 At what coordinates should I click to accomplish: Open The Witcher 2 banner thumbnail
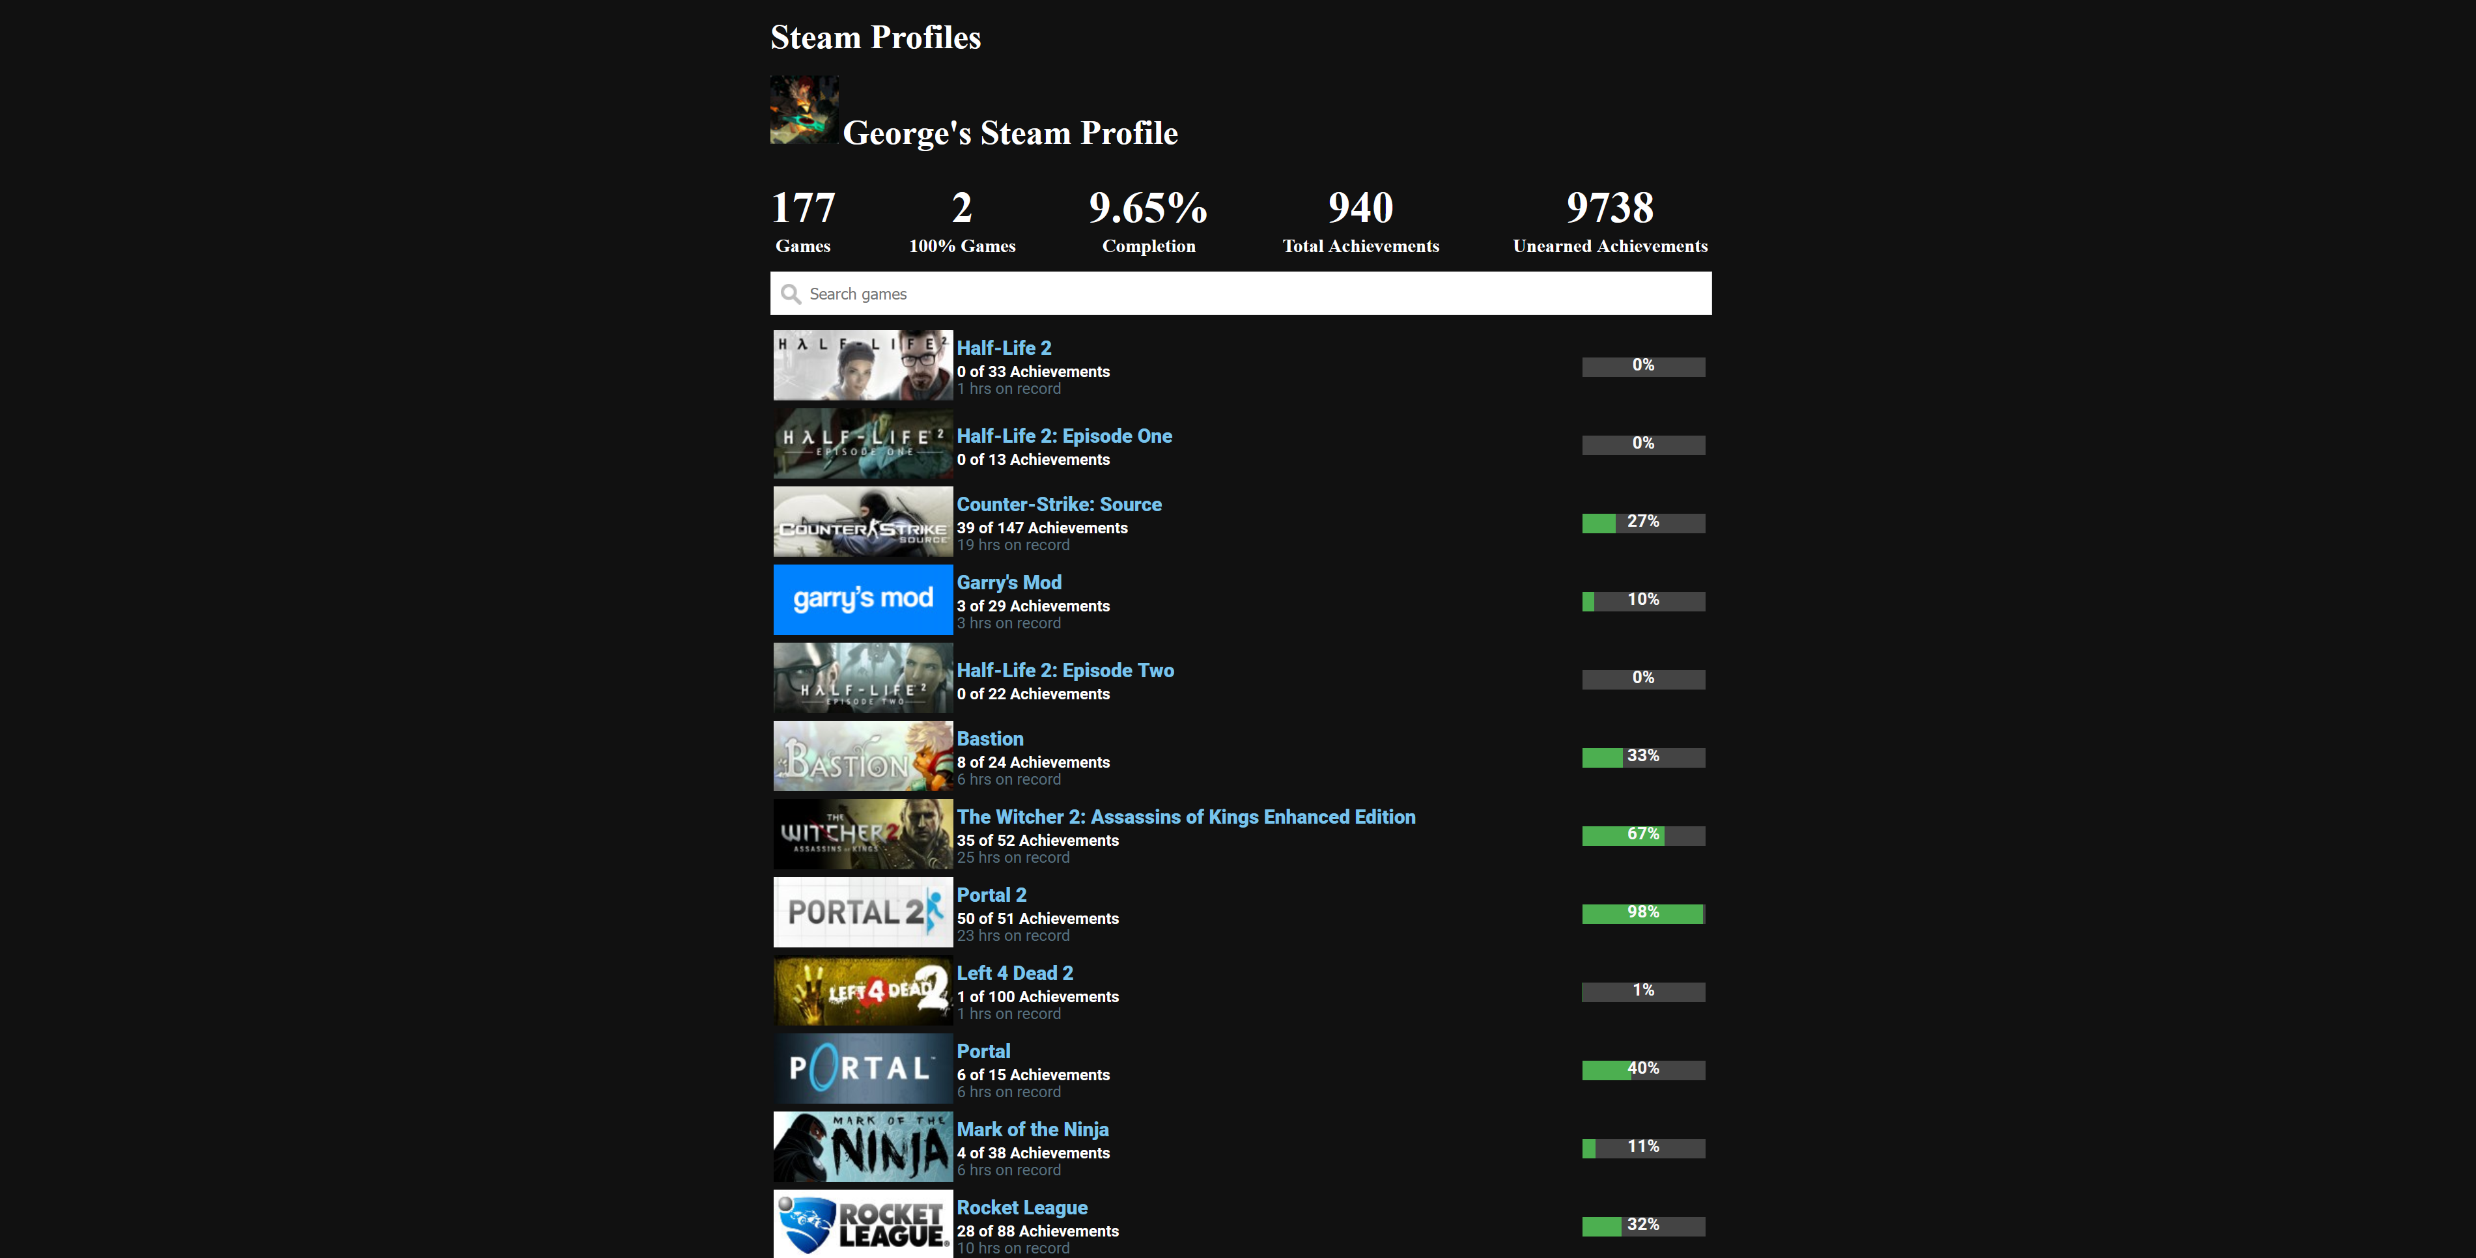[x=862, y=834]
